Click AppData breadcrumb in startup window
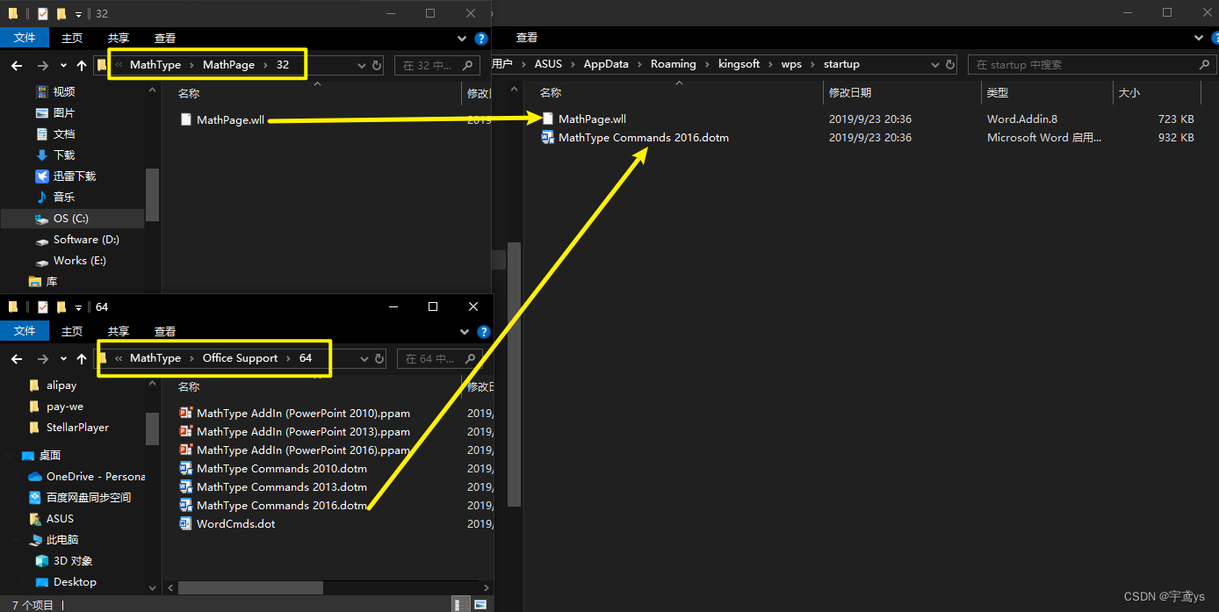The height and width of the screenshot is (612, 1219). (x=606, y=64)
